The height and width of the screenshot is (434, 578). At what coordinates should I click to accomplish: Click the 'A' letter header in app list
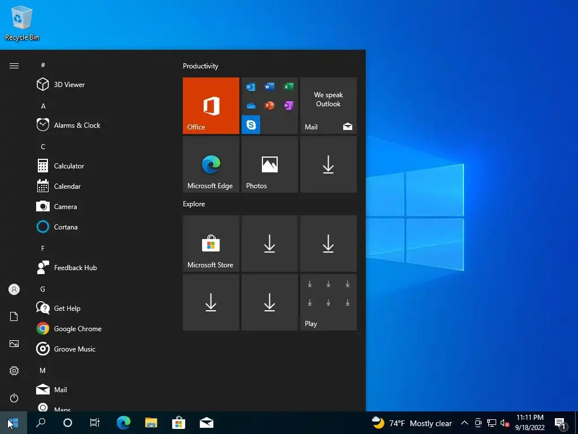pos(43,106)
